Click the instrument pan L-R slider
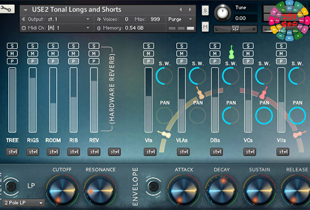Screen dimensions: 310x210 tap(235, 29)
